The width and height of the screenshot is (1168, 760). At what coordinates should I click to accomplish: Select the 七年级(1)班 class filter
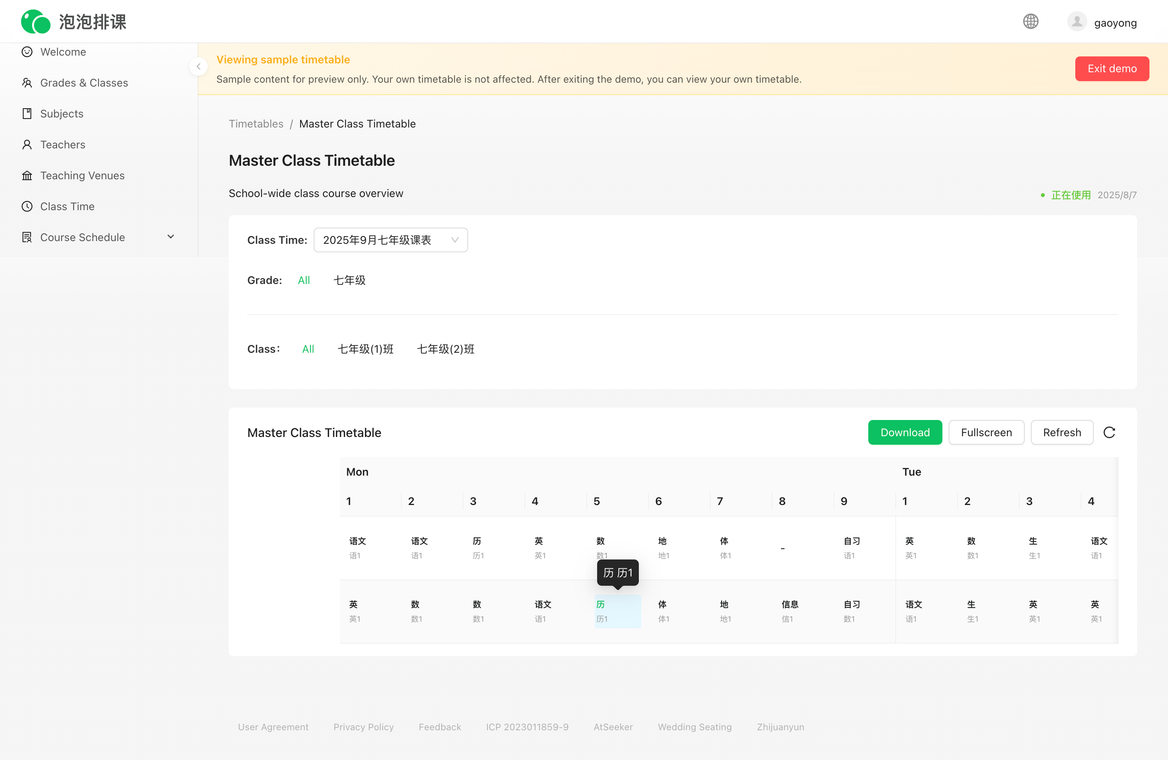tap(365, 349)
